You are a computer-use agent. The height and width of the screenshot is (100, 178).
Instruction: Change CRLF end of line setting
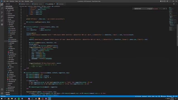point(153,96)
